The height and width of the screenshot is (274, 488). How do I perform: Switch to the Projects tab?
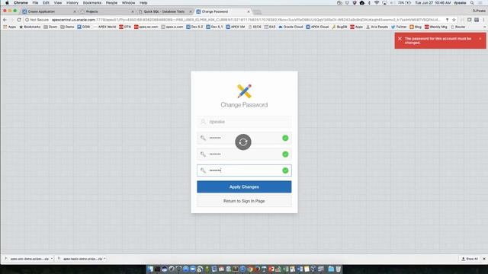click(x=106, y=11)
